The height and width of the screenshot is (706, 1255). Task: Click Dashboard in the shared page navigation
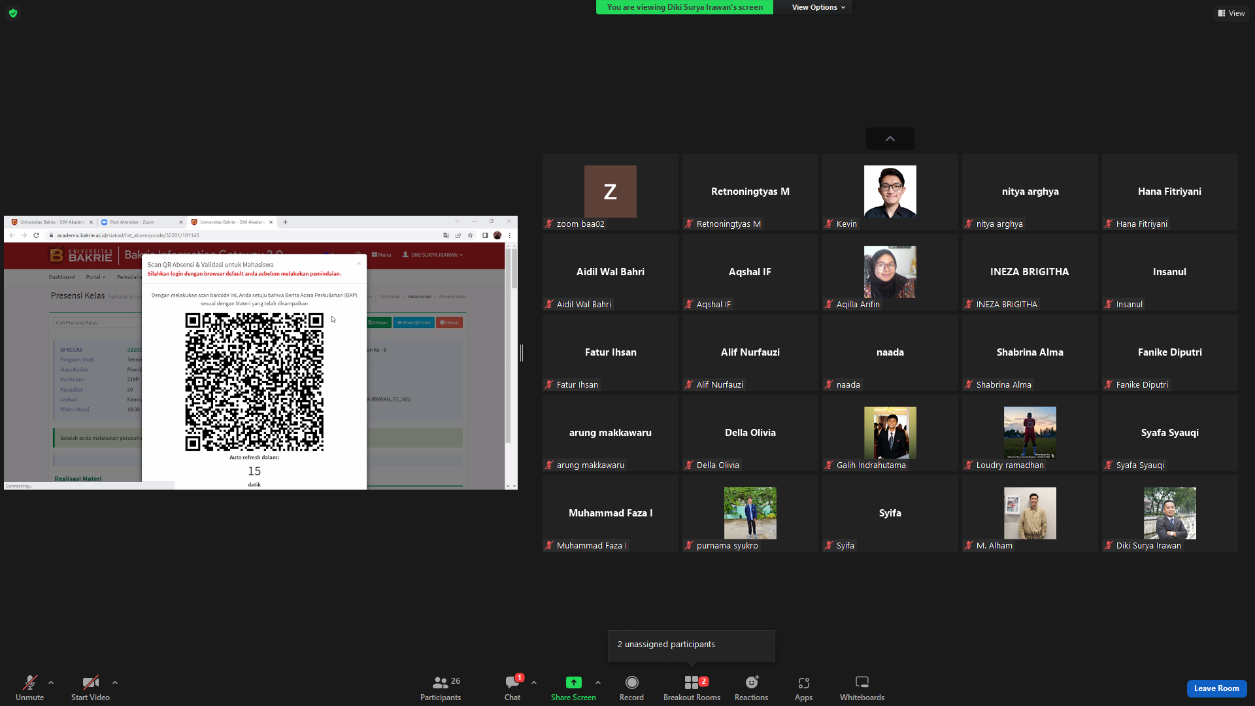(61, 277)
